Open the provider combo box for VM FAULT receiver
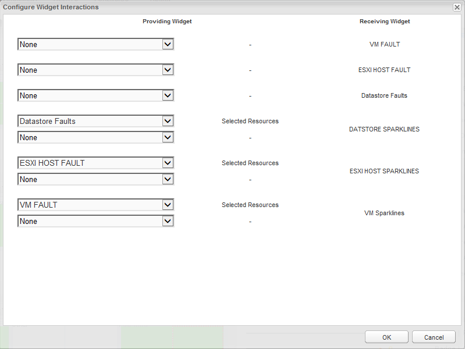 (x=90, y=44)
